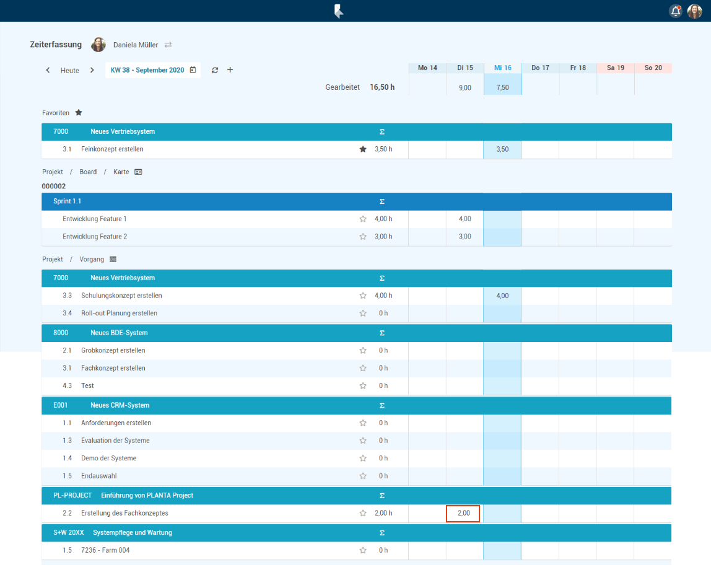This screenshot has width=711, height=580.
Task: Click the list icon next to Vorgang
Action: click(113, 259)
